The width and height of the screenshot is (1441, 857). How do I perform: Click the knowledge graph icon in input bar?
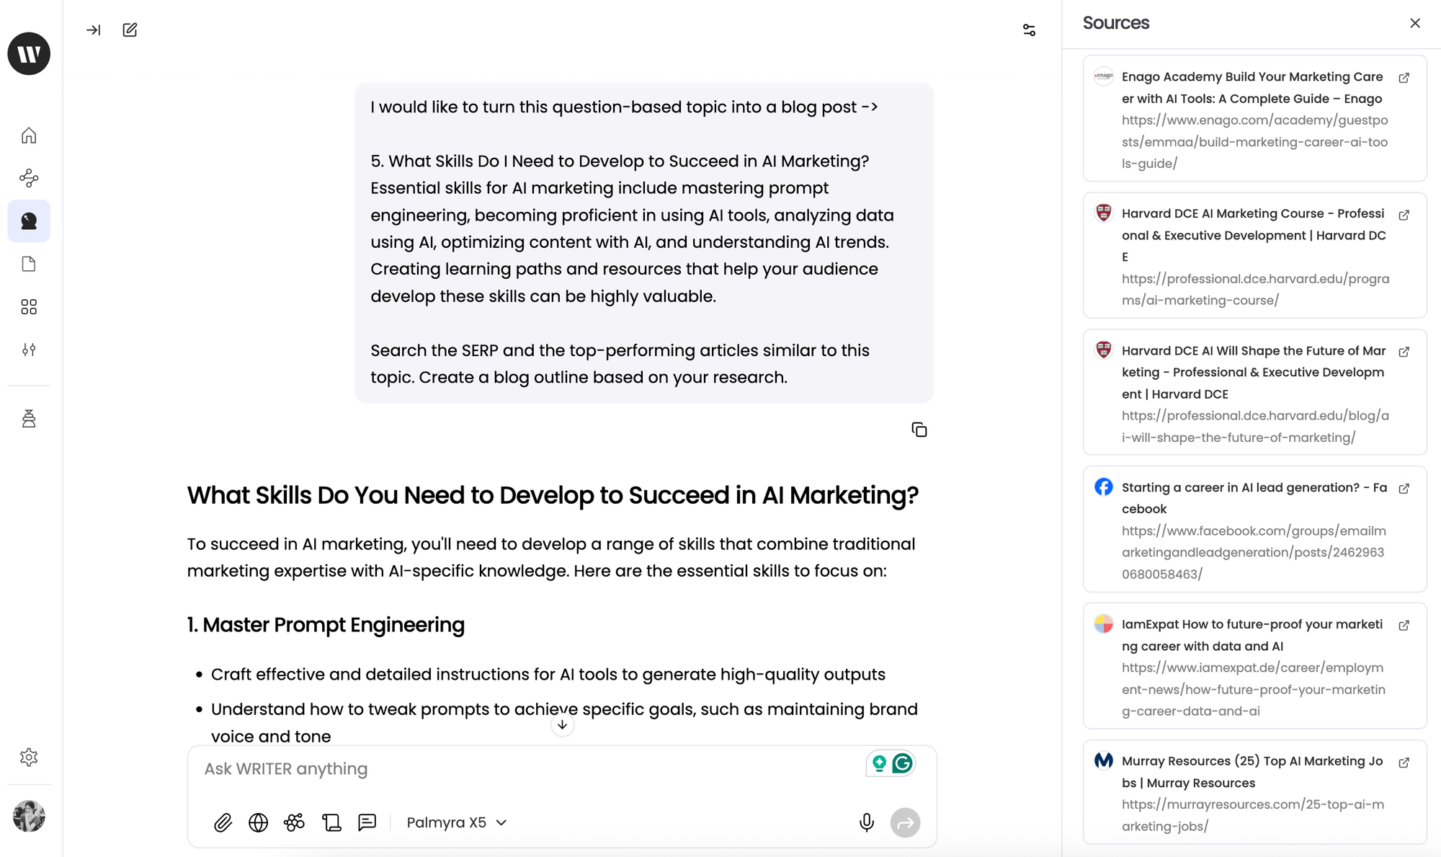point(294,822)
